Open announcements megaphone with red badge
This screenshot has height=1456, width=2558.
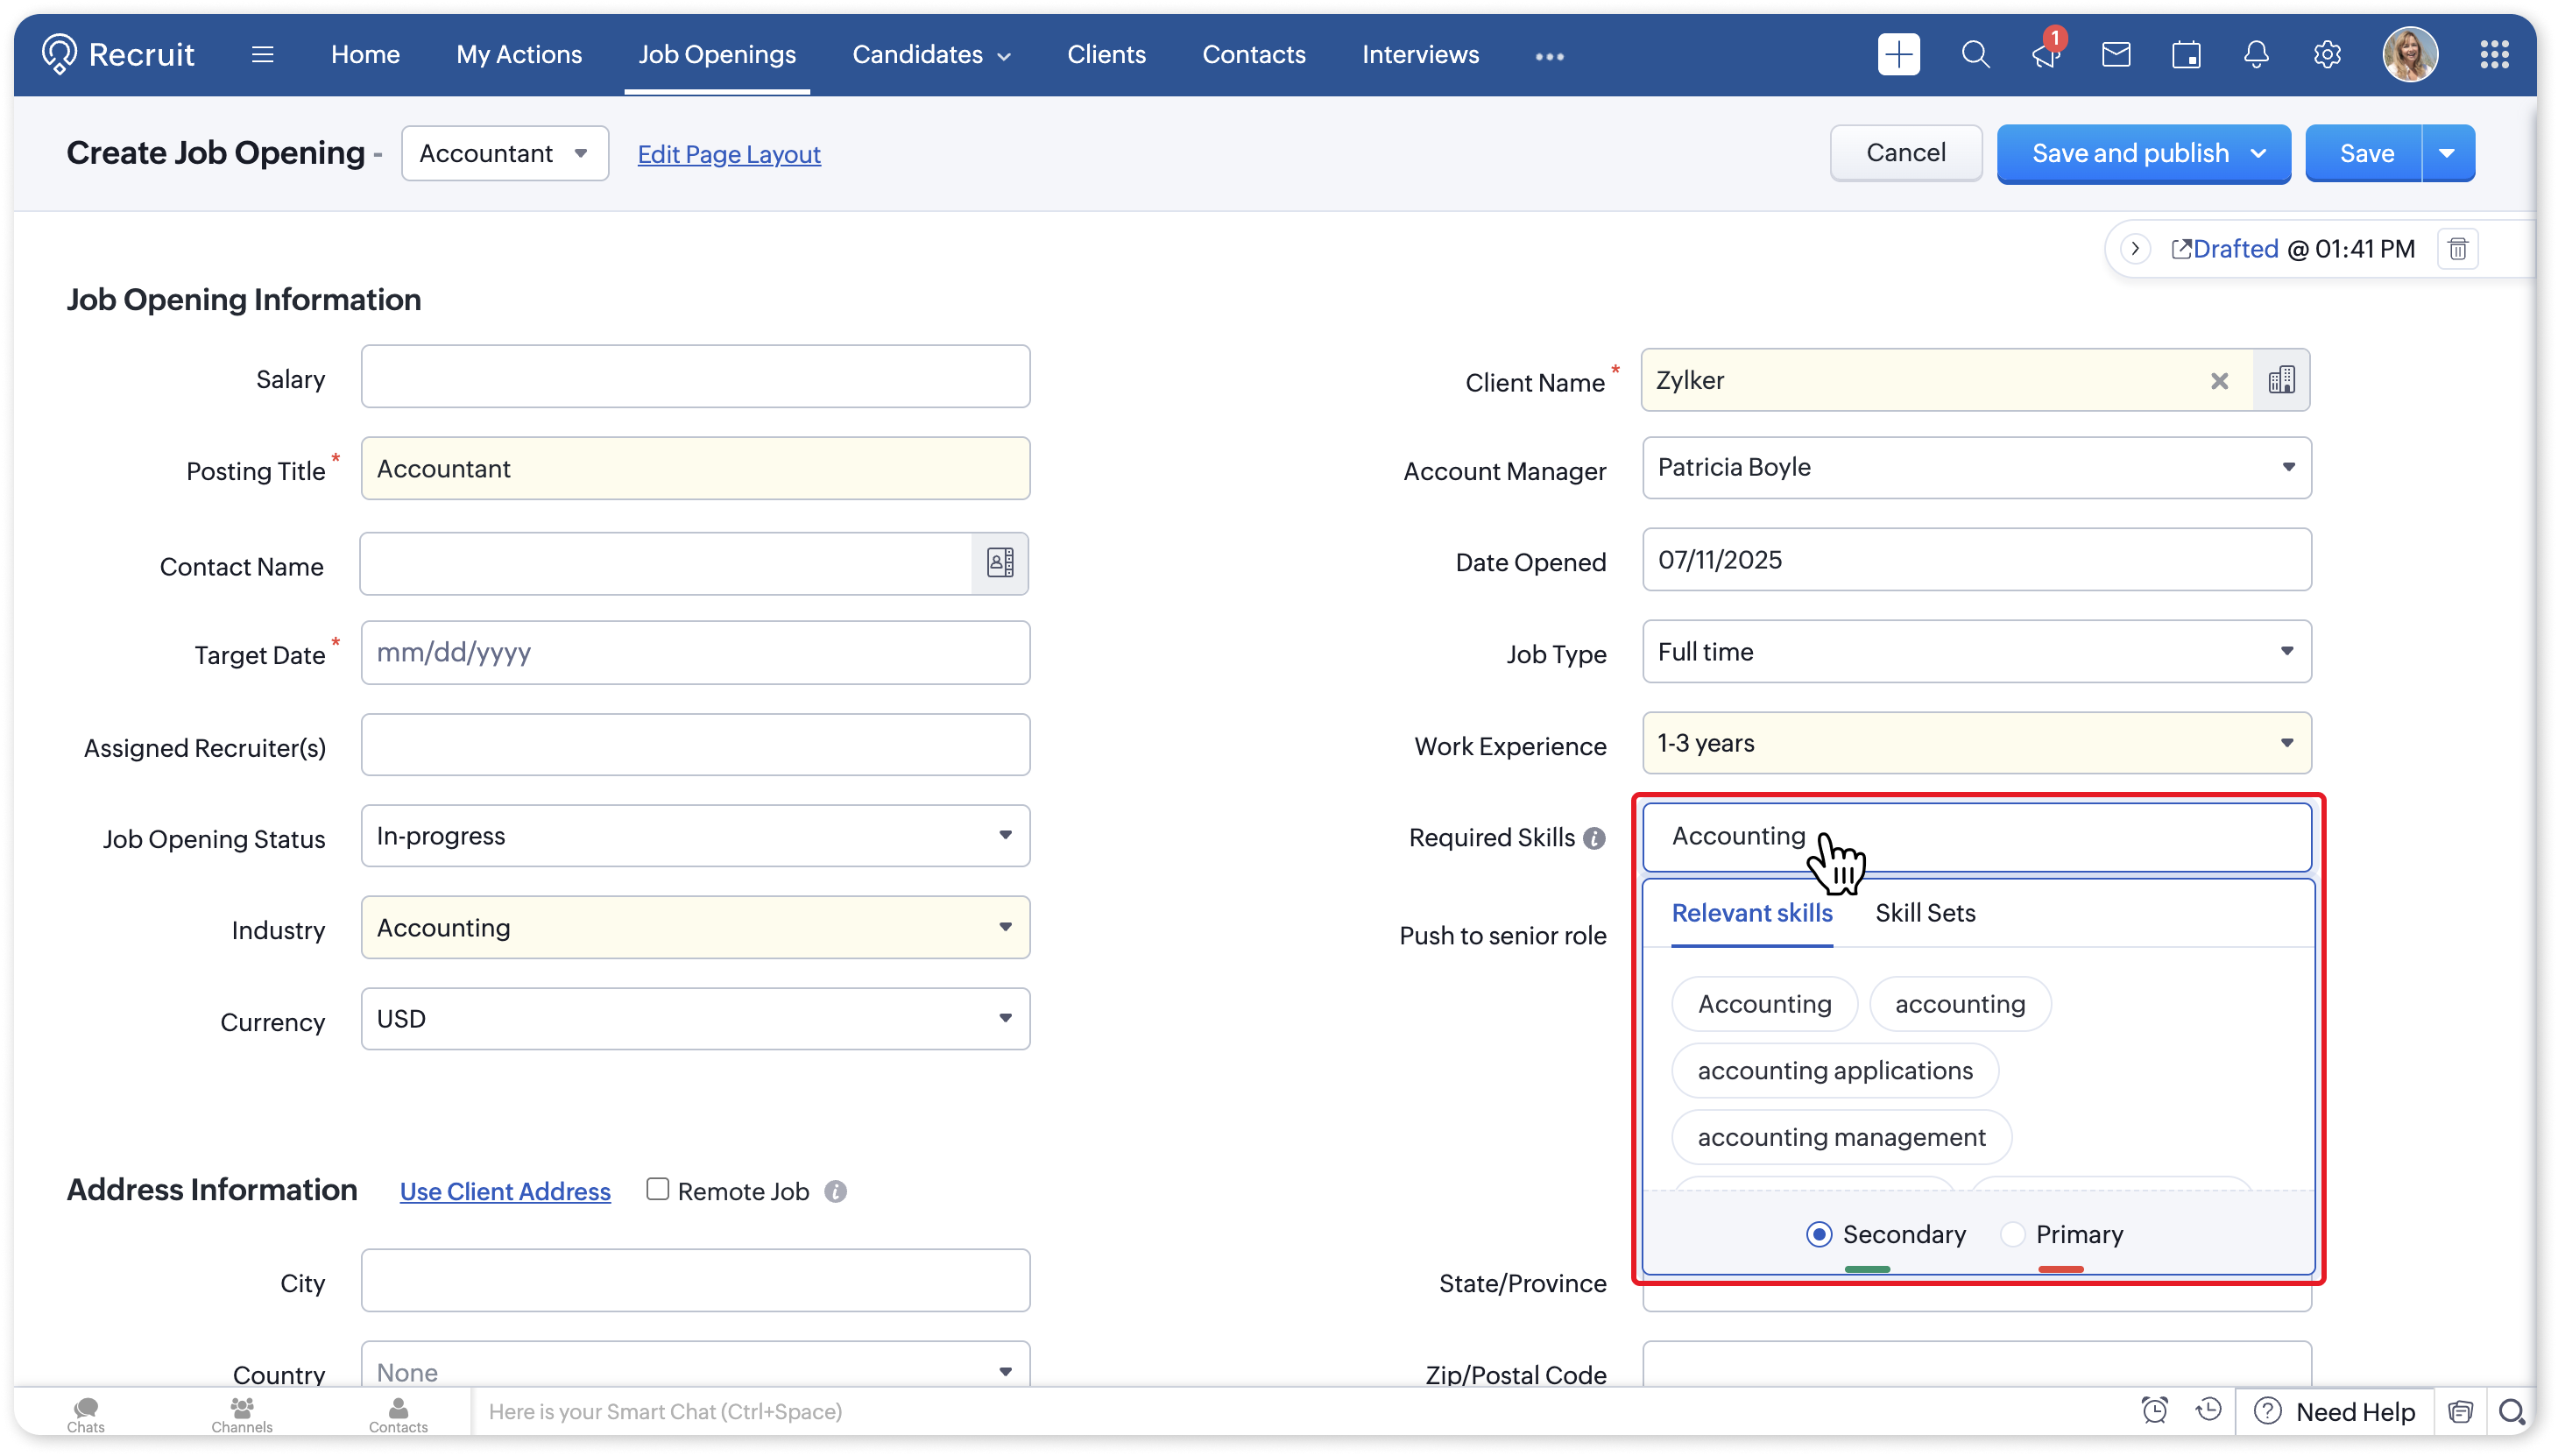[x=2045, y=55]
